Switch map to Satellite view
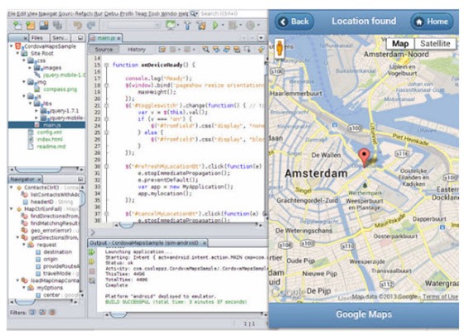 435,44
